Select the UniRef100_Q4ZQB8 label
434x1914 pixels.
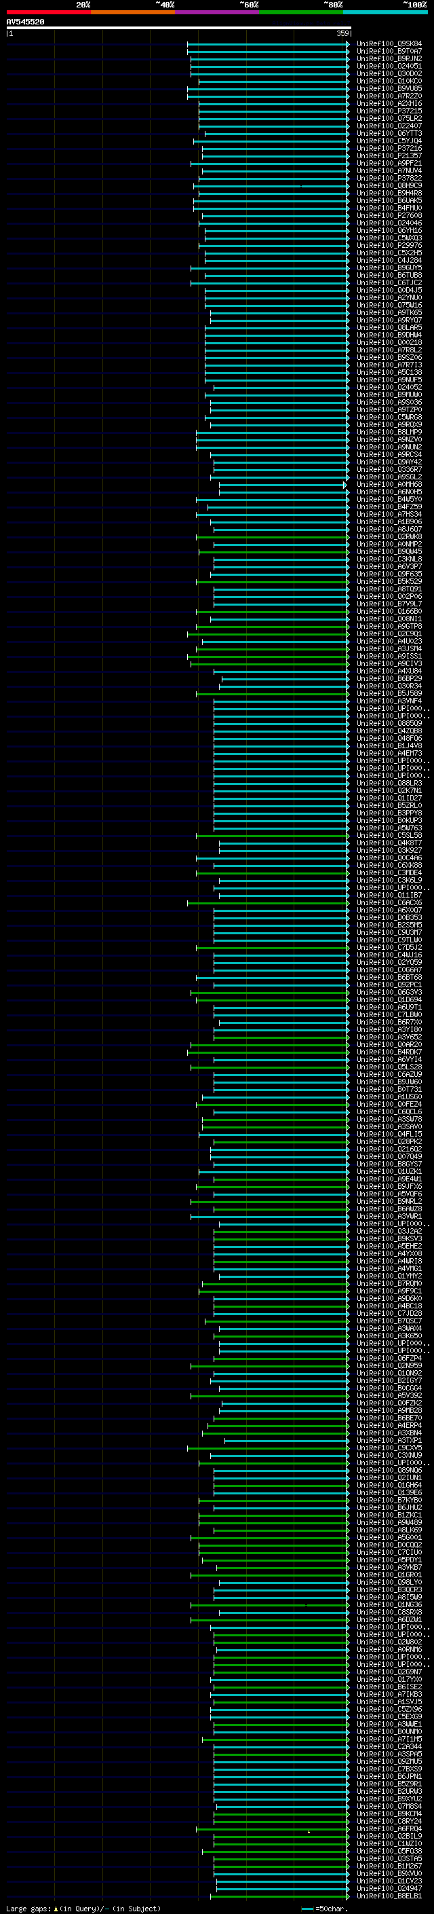pyautogui.click(x=389, y=731)
